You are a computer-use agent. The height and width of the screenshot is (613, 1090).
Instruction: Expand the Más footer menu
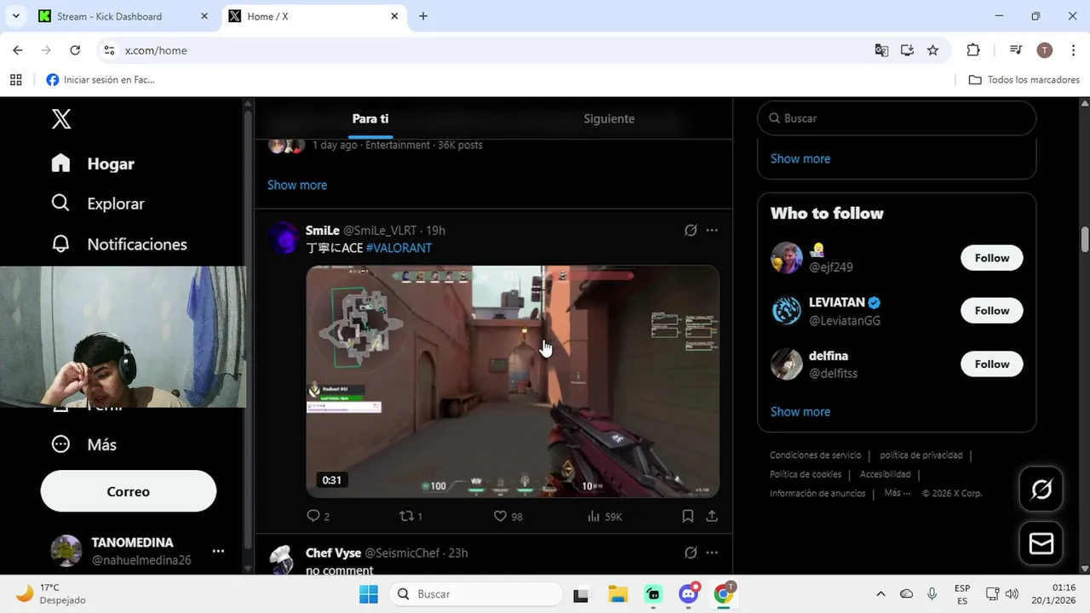pyautogui.click(x=897, y=493)
